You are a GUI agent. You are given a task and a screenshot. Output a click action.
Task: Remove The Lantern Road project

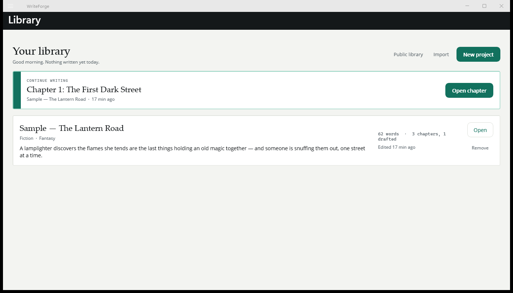point(480,148)
